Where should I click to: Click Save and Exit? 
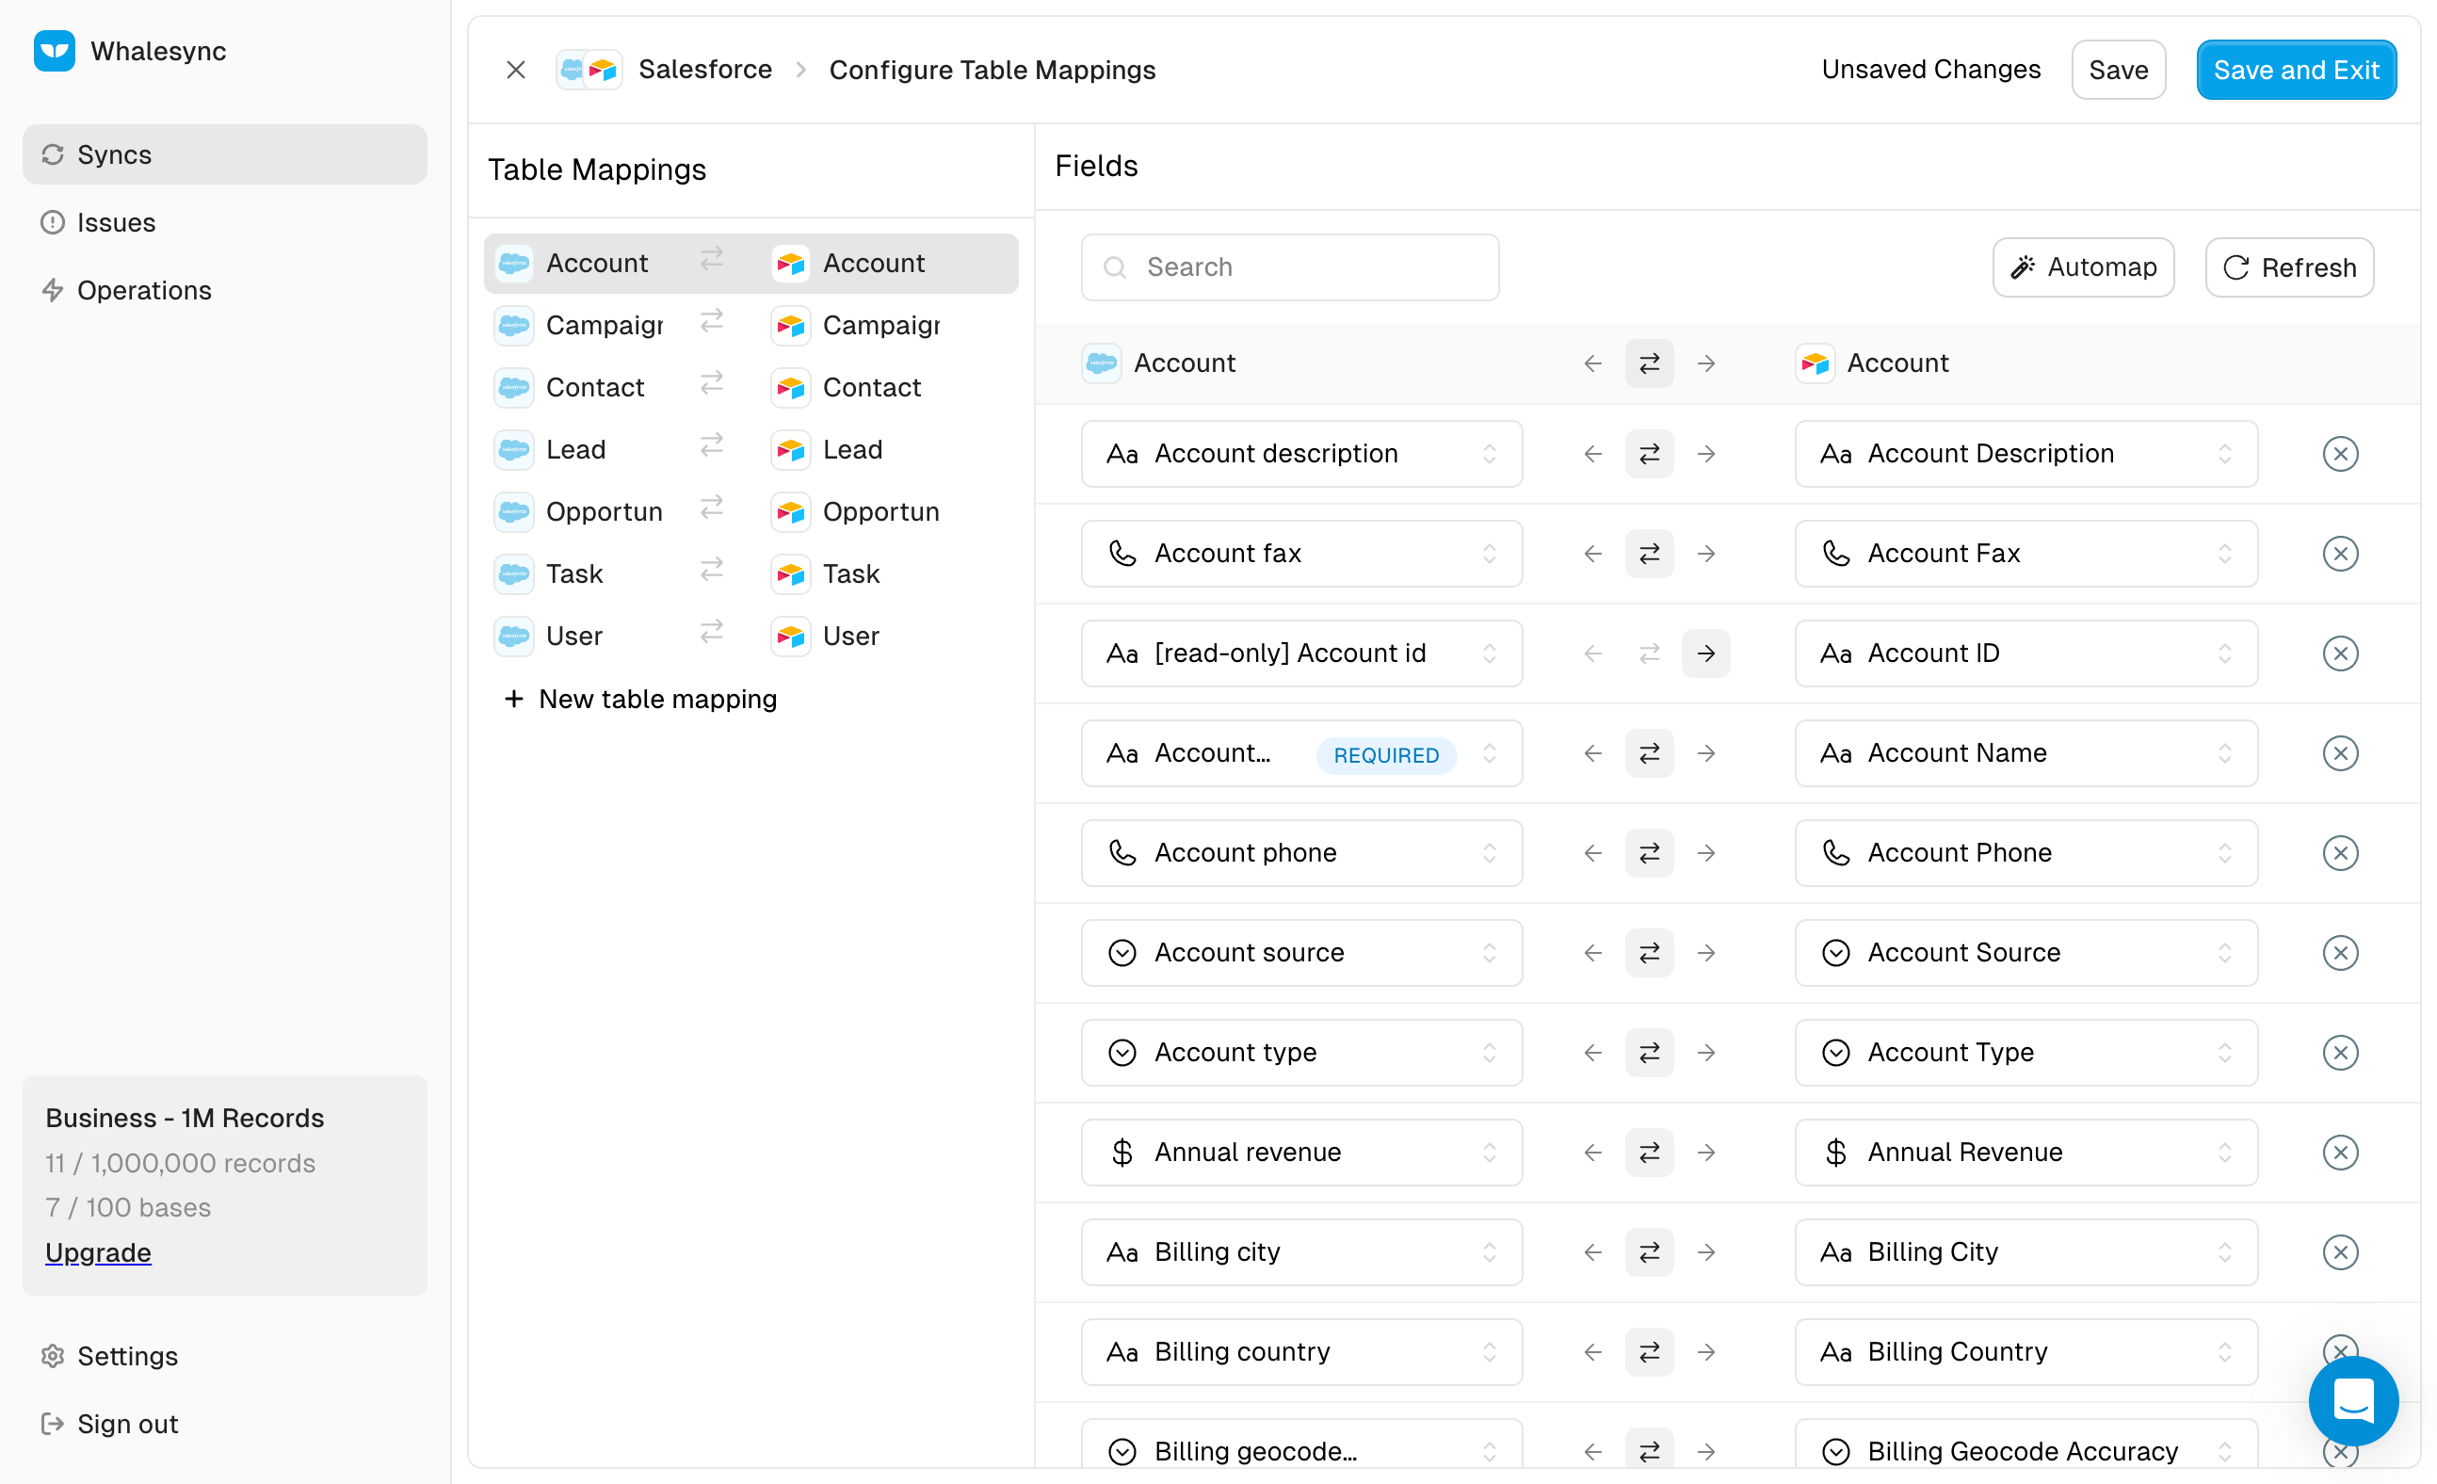click(2295, 70)
